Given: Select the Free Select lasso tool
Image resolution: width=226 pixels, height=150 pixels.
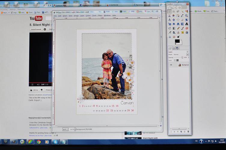Looking at the screenshot, I should click(178, 11).
